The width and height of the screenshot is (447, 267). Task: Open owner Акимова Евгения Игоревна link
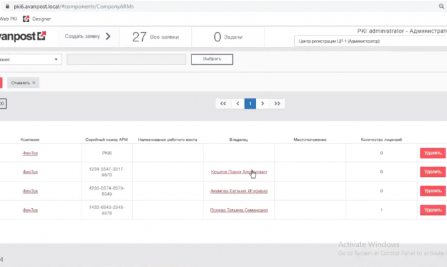(239, 191)
